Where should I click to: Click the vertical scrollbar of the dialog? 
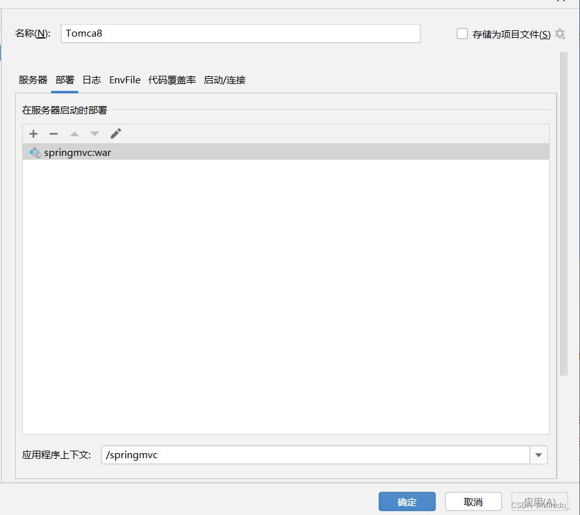point(564,214)
